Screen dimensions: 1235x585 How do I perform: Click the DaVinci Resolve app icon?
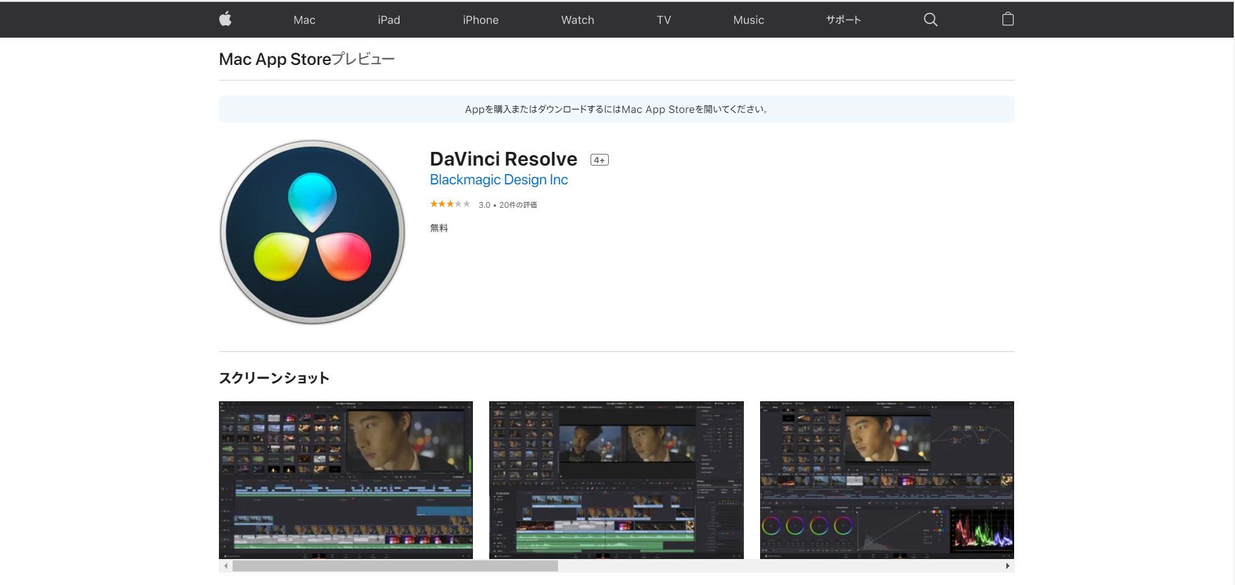coord(312,232)
